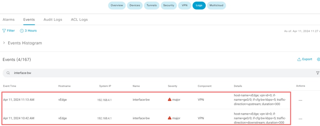The width and height of the screenshot is (320, 126).
Task: Click the search magnifier icon
Action: pyautogui.click(x=8, y=73)
